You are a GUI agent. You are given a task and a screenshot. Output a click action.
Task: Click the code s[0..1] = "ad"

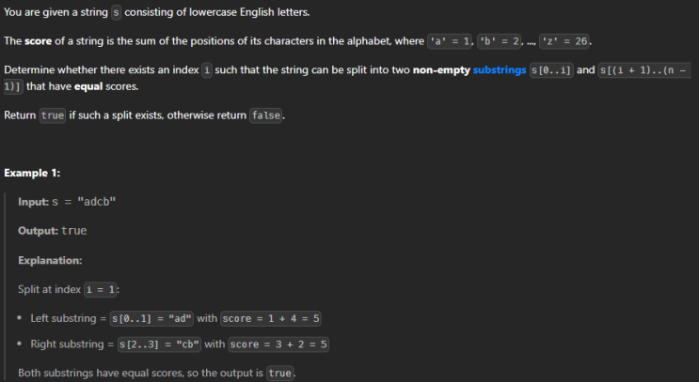[x=151, y=319]
